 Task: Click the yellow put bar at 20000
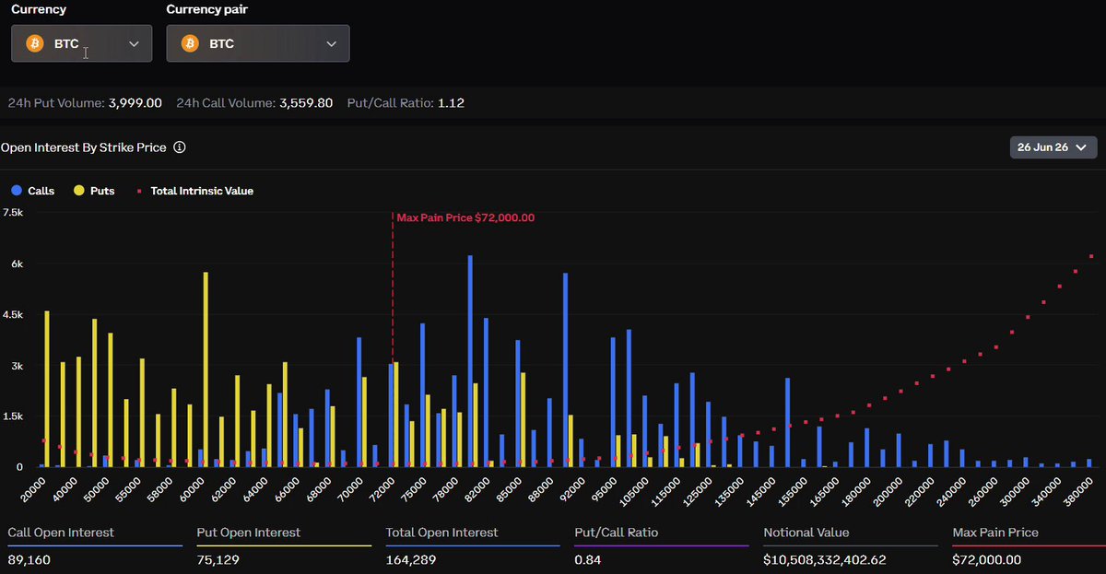47,389
